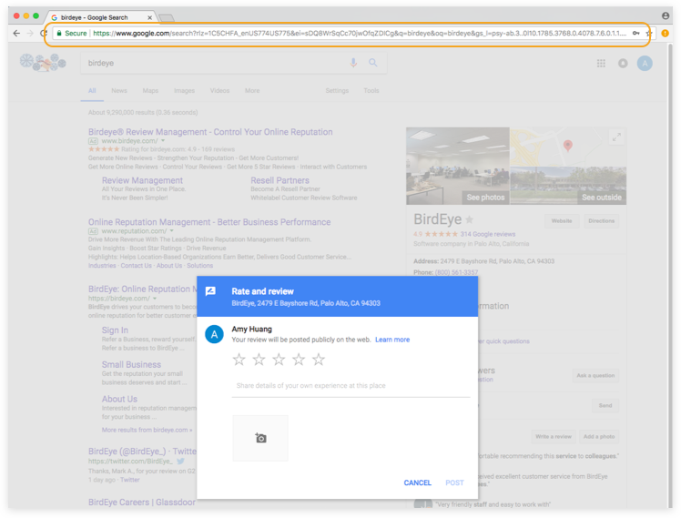
Task: Open the Resell Partners sitelink
Action: pyautogui.click(x=280, y=180)
